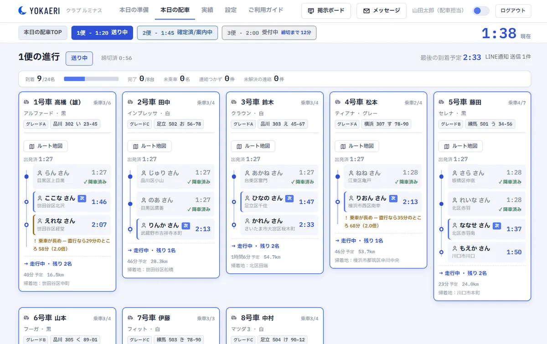Click the person icon beside ななせ さん

click(x=455, y=226)
